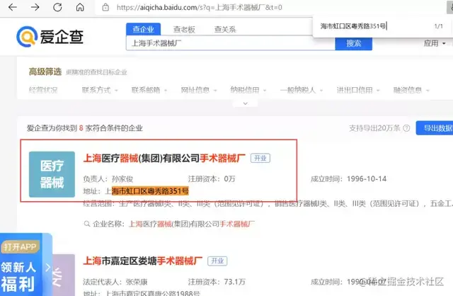Click the address bar URL
453x296 pixels.
tap(200, 7)
